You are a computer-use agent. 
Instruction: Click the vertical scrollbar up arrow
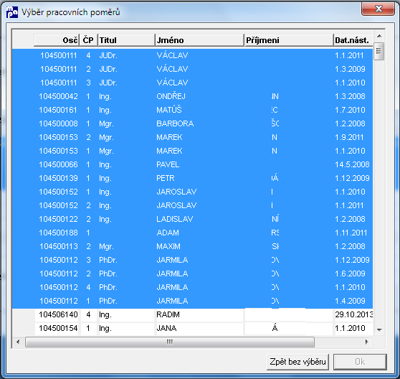click(379, 37)
